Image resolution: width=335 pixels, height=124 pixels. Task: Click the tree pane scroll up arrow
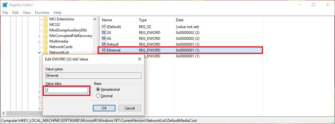click(x=95, y=19)
